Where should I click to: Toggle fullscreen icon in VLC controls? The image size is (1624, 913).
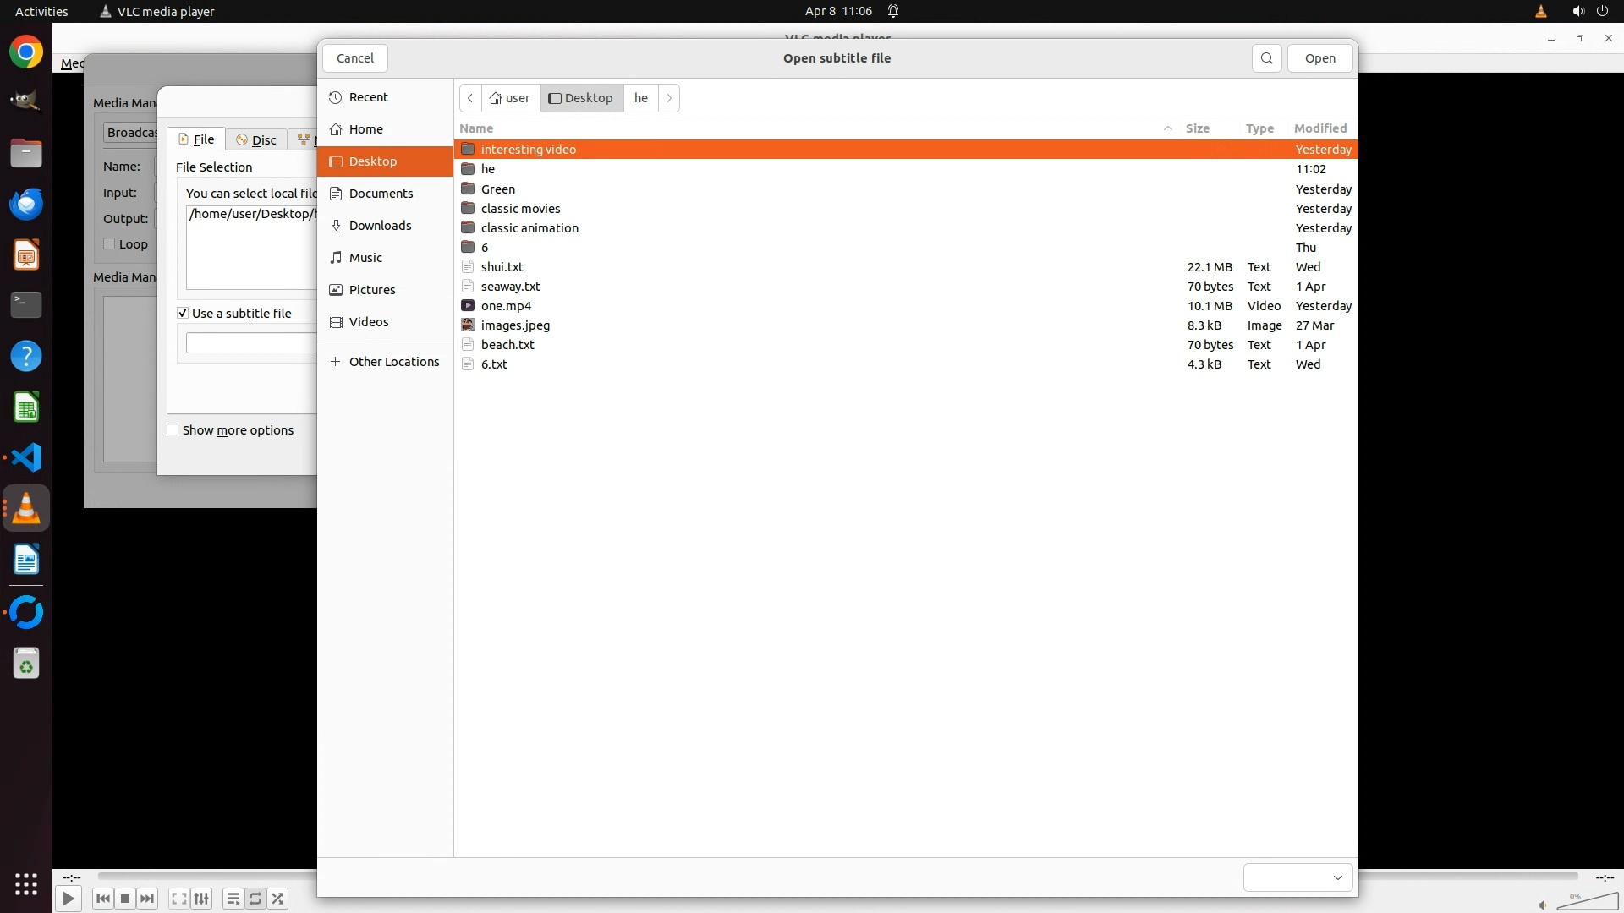(178, 899)
